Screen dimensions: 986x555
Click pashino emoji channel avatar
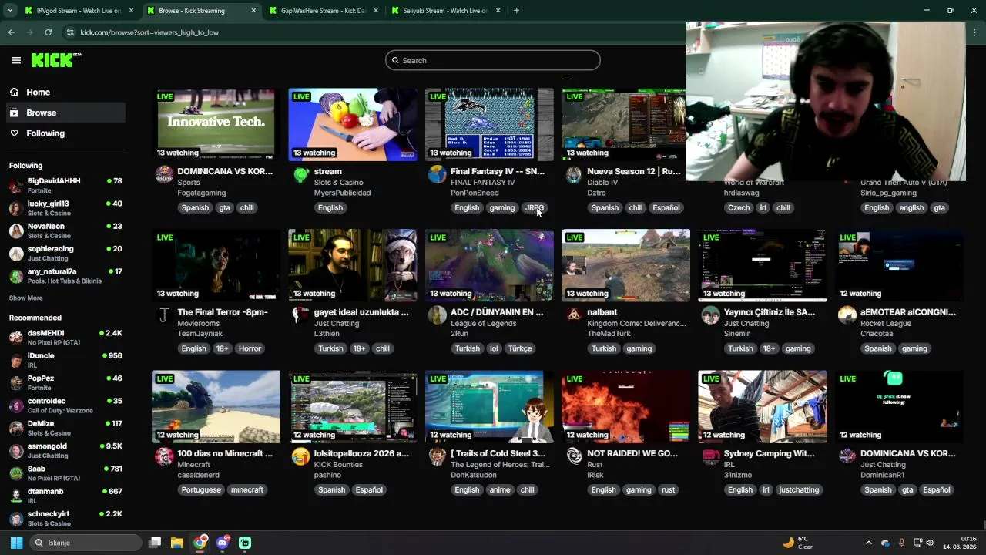pos(301,456)
